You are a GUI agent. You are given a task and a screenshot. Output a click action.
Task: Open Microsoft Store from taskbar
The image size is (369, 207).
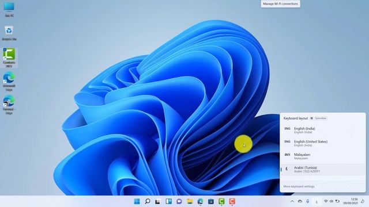tap(211, 201)
